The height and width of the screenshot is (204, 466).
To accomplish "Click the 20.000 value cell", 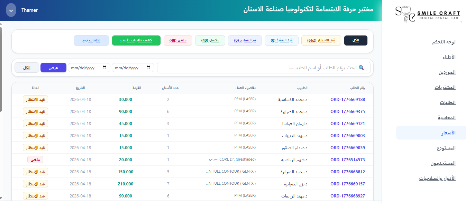I will click(126, 160).
